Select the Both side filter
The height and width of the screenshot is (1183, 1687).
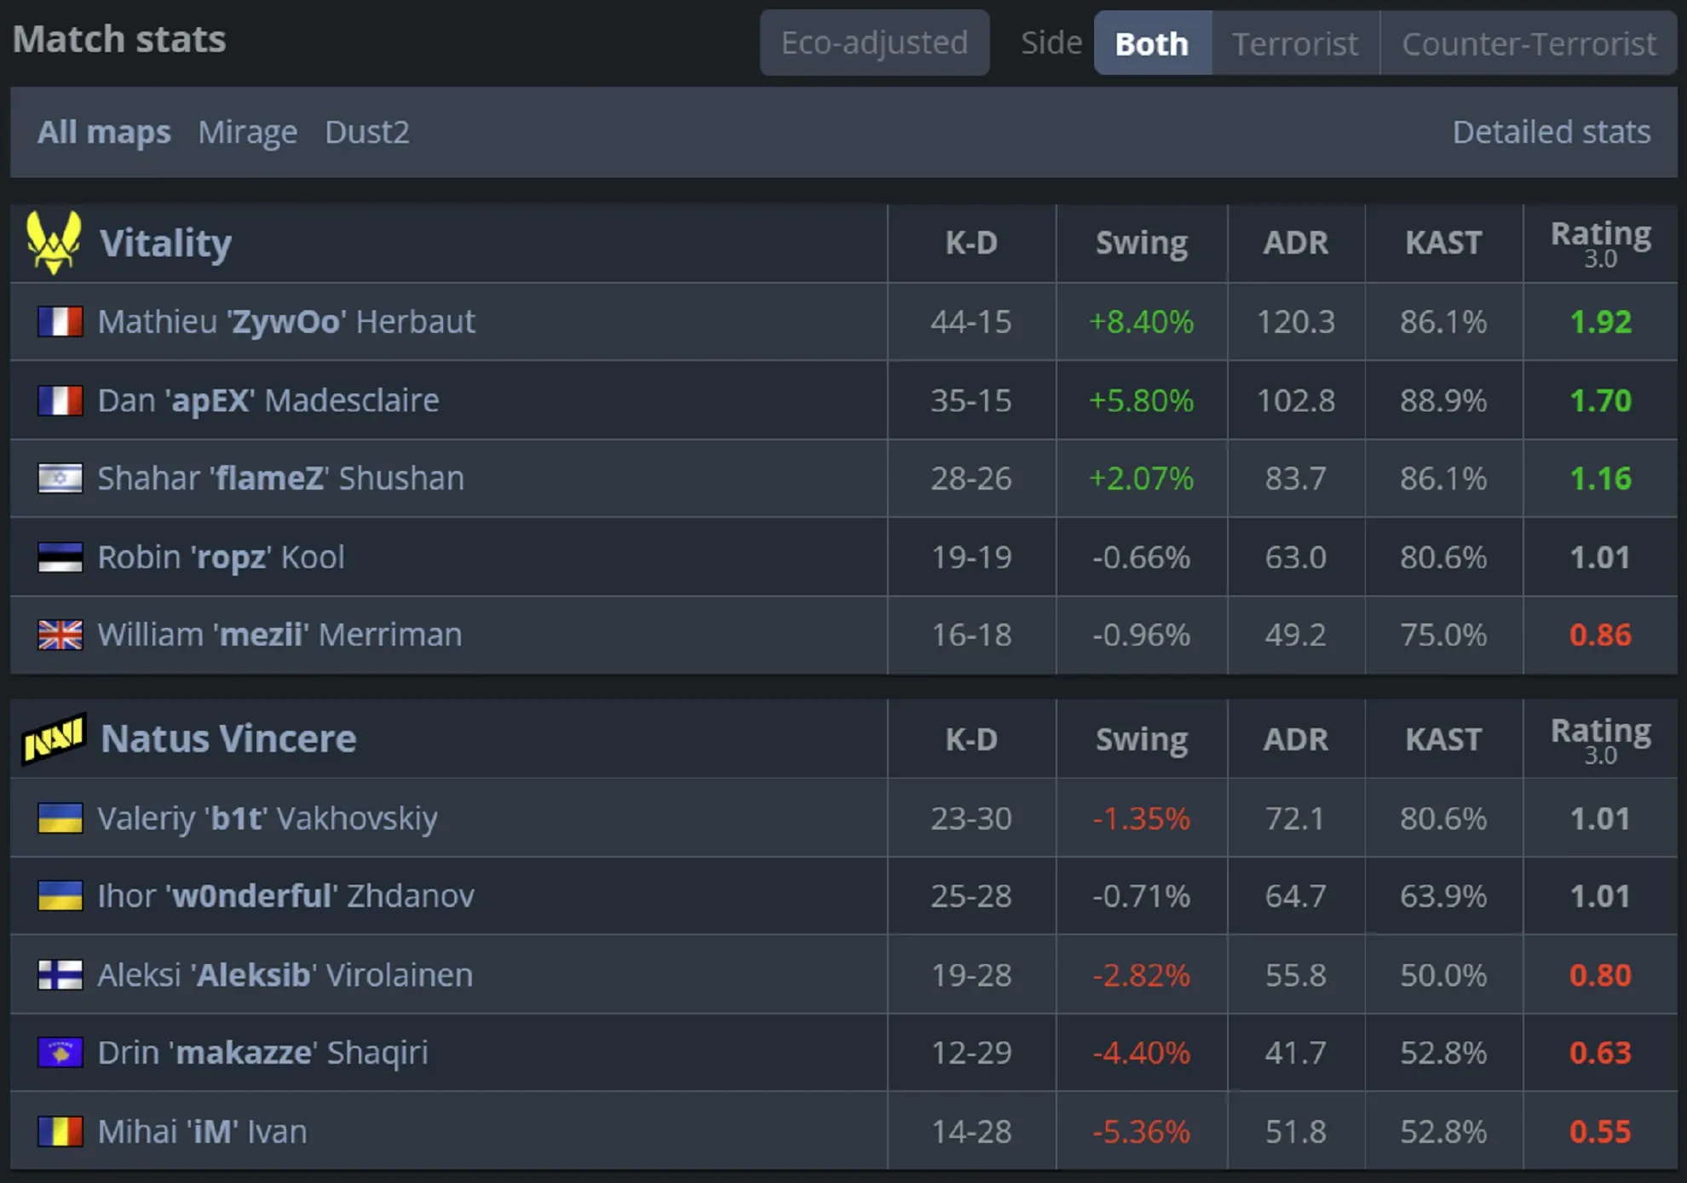pos(1151,43)
